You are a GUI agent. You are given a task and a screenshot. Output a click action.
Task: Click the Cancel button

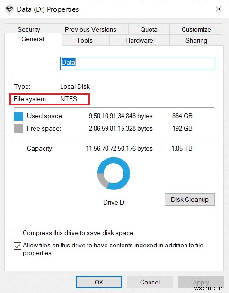coord(150,282)
